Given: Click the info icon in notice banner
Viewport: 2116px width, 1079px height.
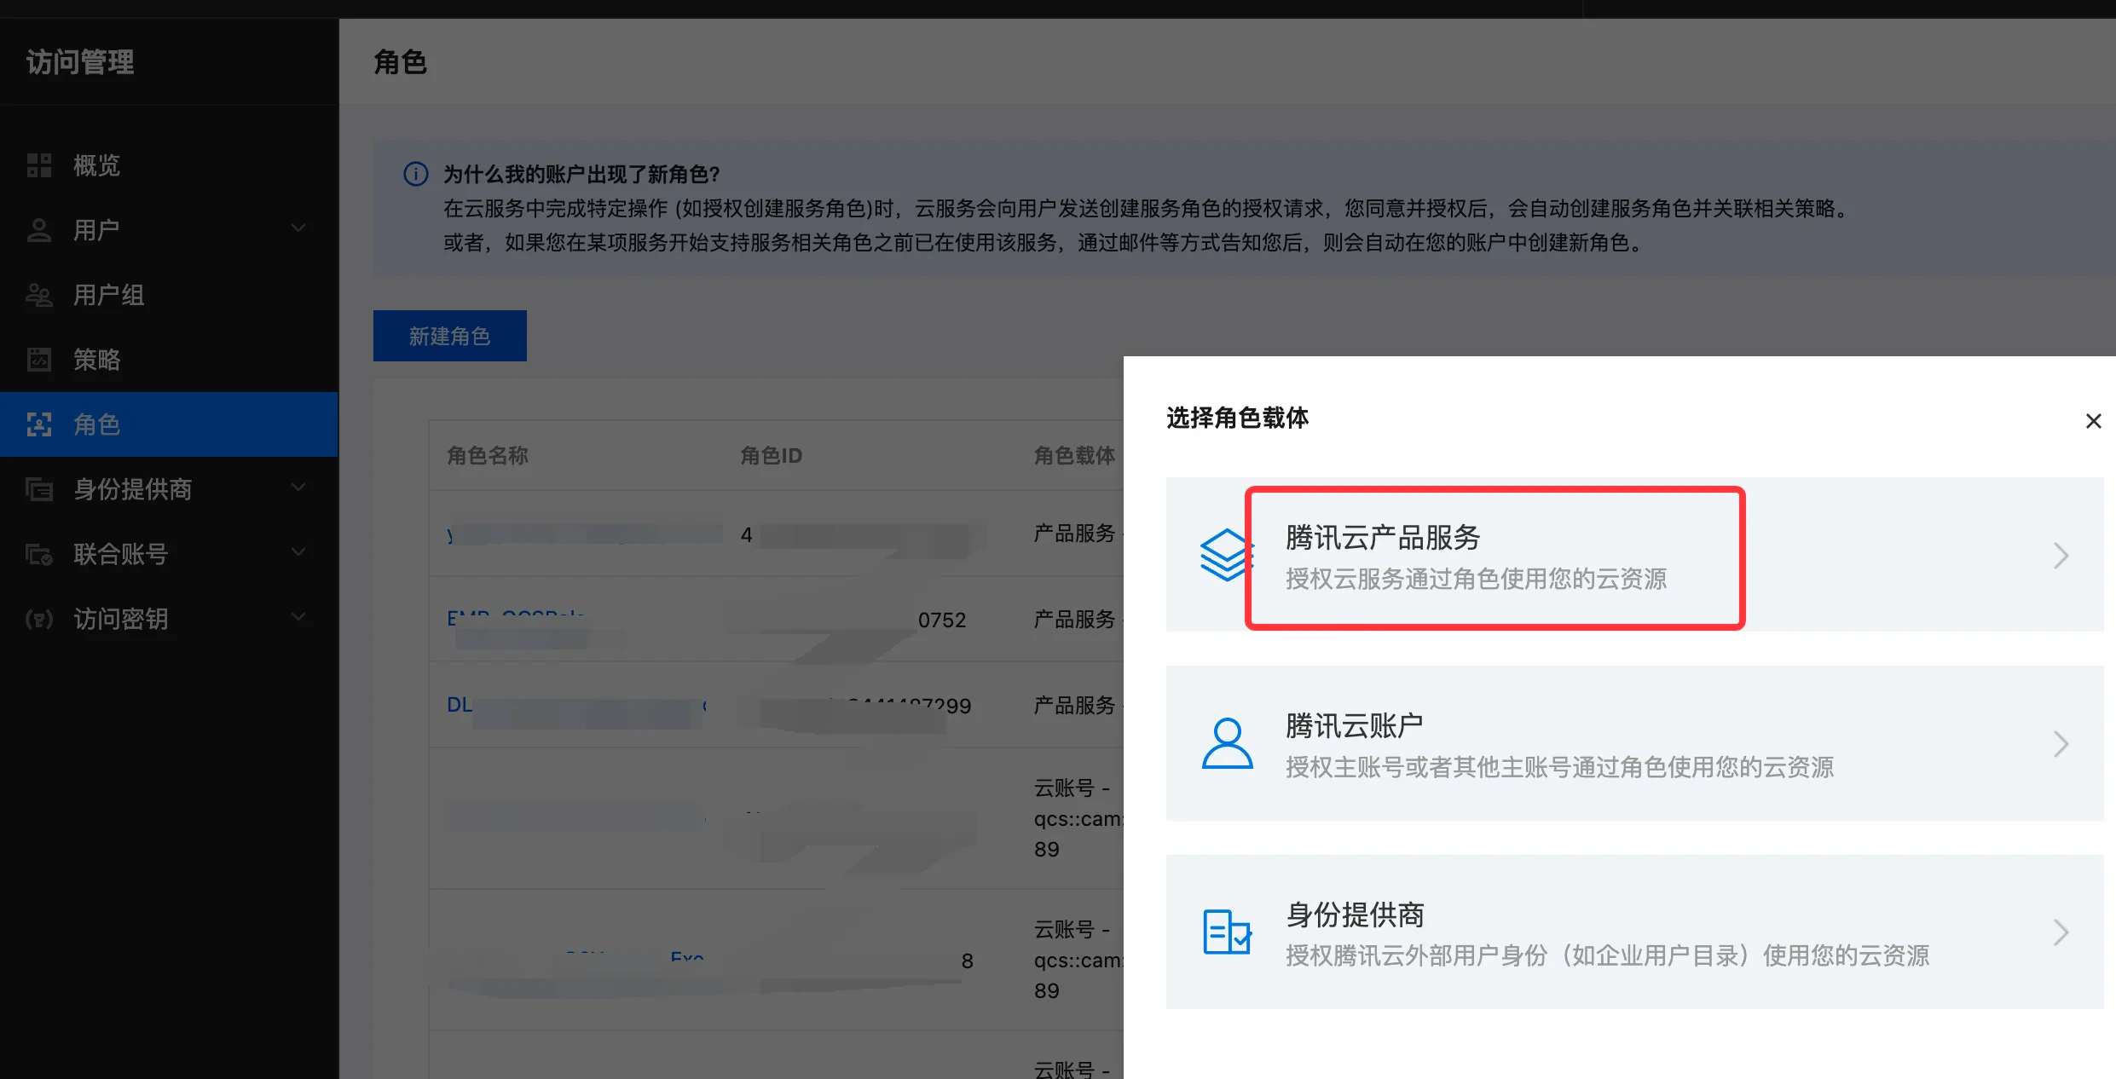Looking at the screenshot, I should [415, 175].
